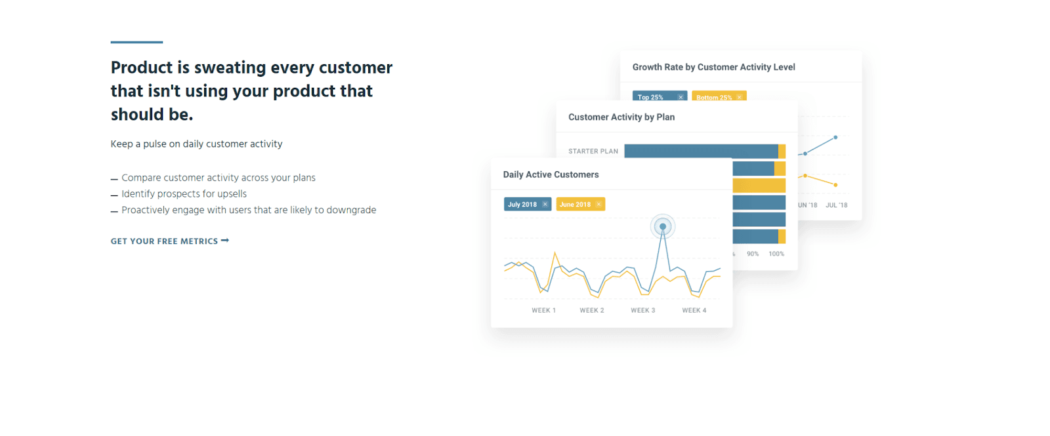1050x436 pixels.
Task: Click the arrow icon beside Get Your Free Metrics
Action: click(x=225, y=241)
